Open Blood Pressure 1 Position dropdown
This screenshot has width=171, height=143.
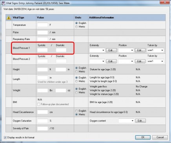pos(126,50)
